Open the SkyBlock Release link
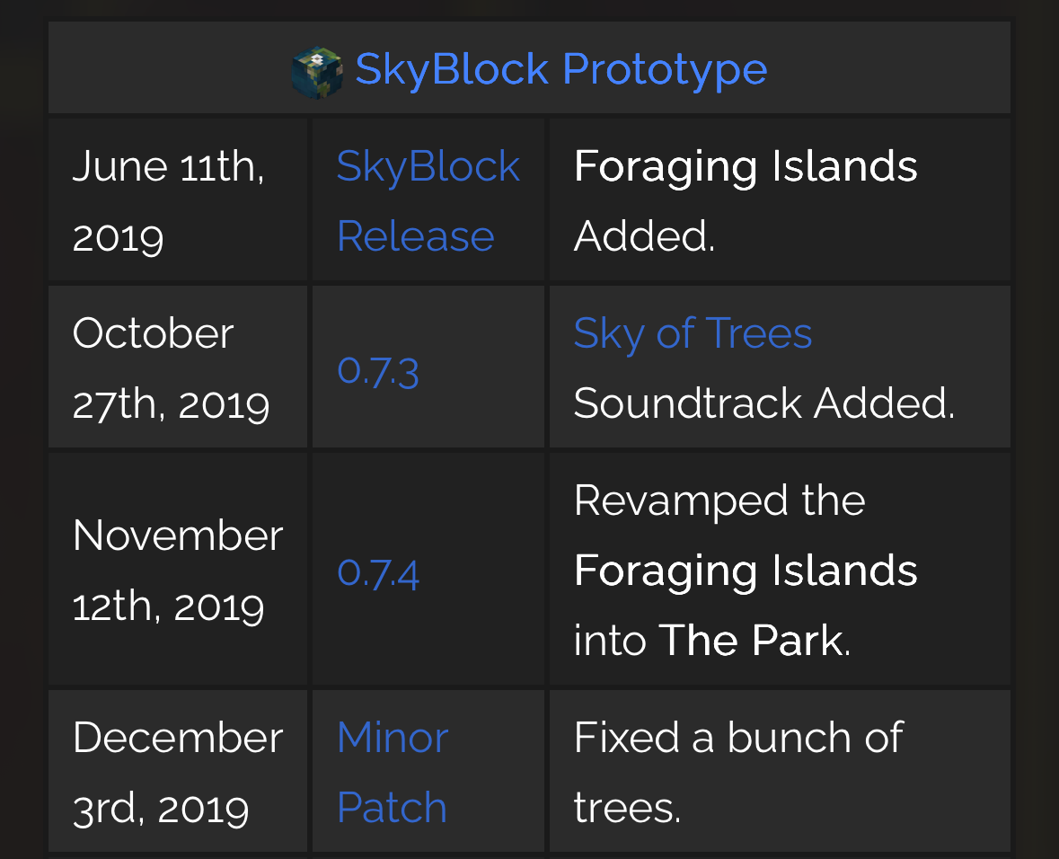 428,200
